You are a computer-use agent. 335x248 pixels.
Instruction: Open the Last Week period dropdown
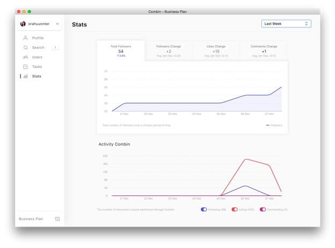click(x=286, y=24)
